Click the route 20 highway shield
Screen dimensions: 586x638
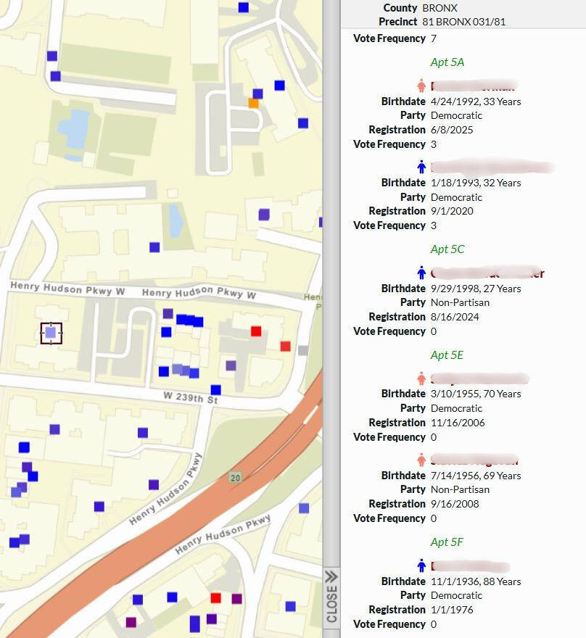tap(234, 478)
